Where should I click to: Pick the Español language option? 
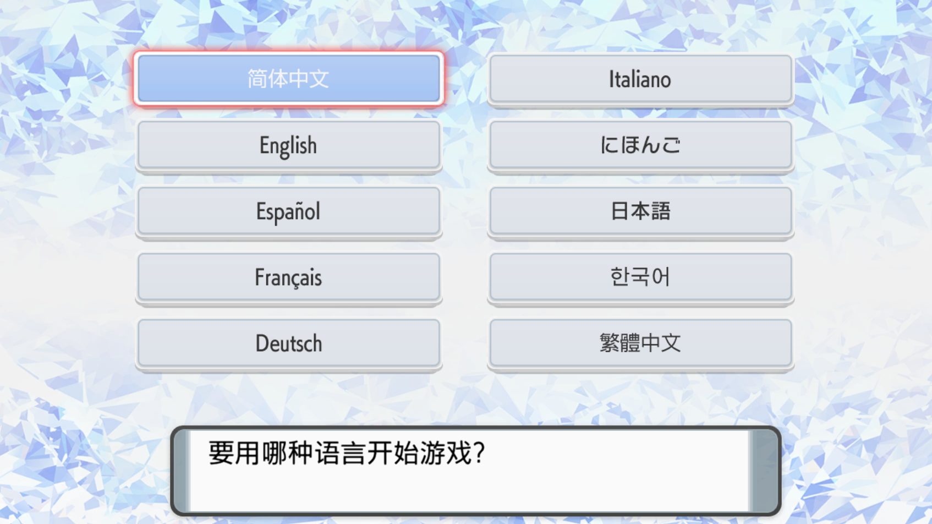point(288,211)
